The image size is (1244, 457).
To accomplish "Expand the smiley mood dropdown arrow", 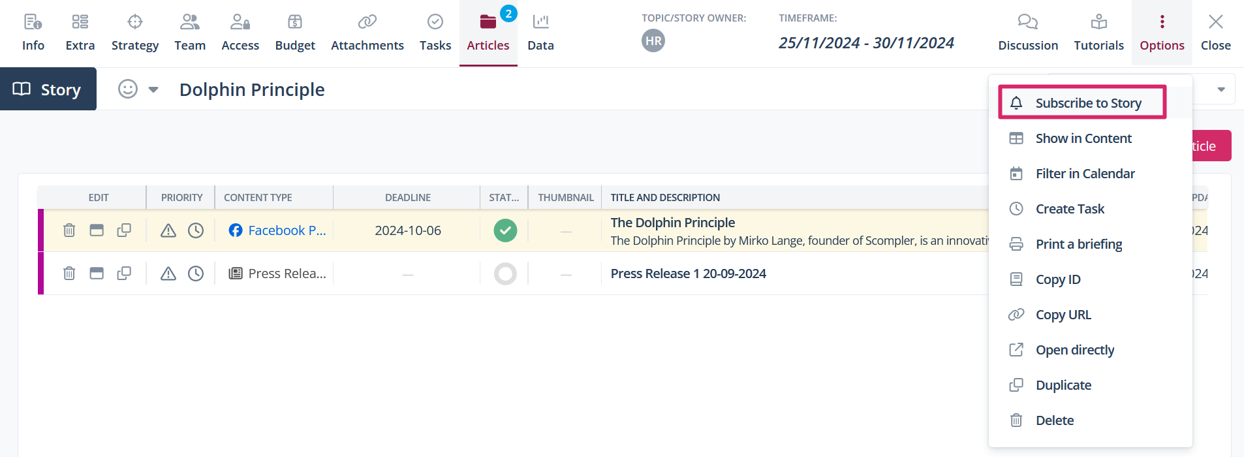I will 153,89.
